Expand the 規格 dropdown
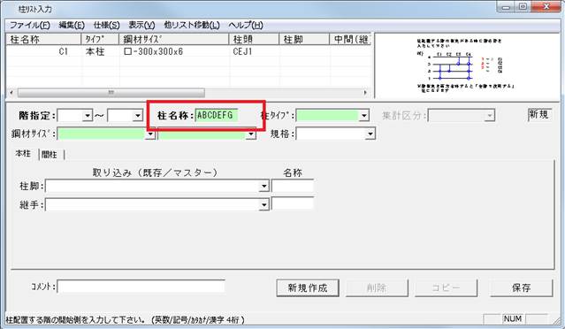 coord(370,134)
